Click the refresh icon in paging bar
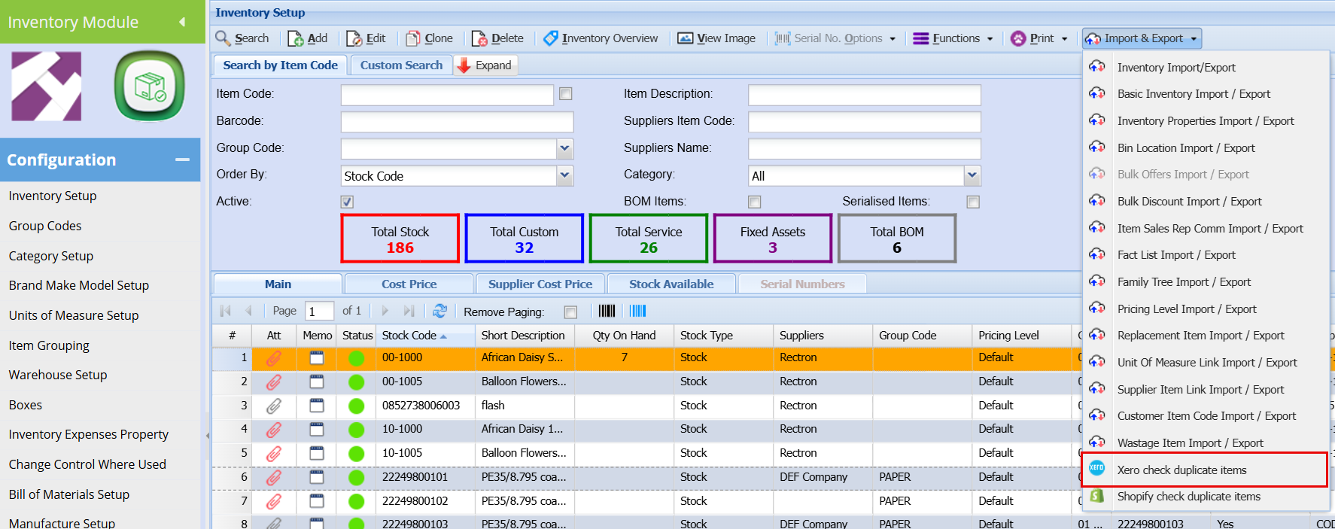This screenshot has width=1335, height=529. tap(440, 311)
